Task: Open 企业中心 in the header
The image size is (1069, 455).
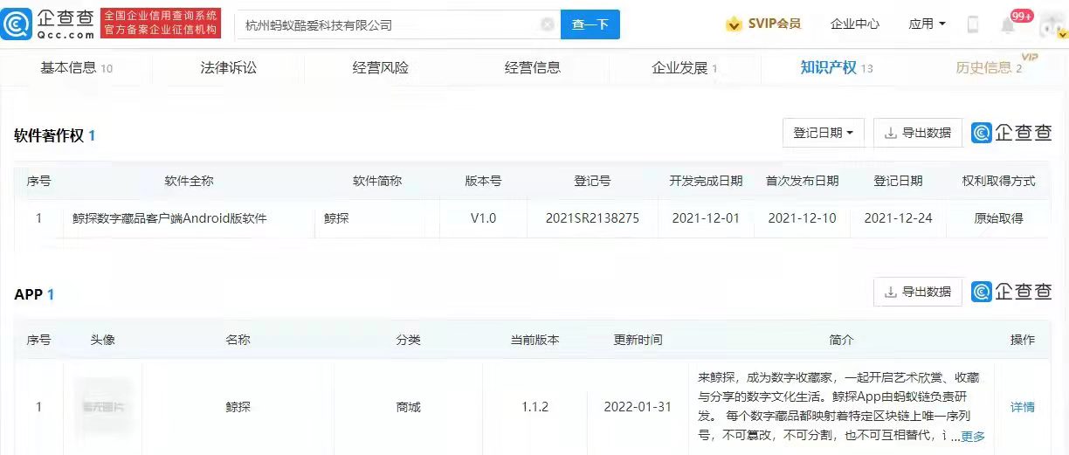Action: pos(854,24)
